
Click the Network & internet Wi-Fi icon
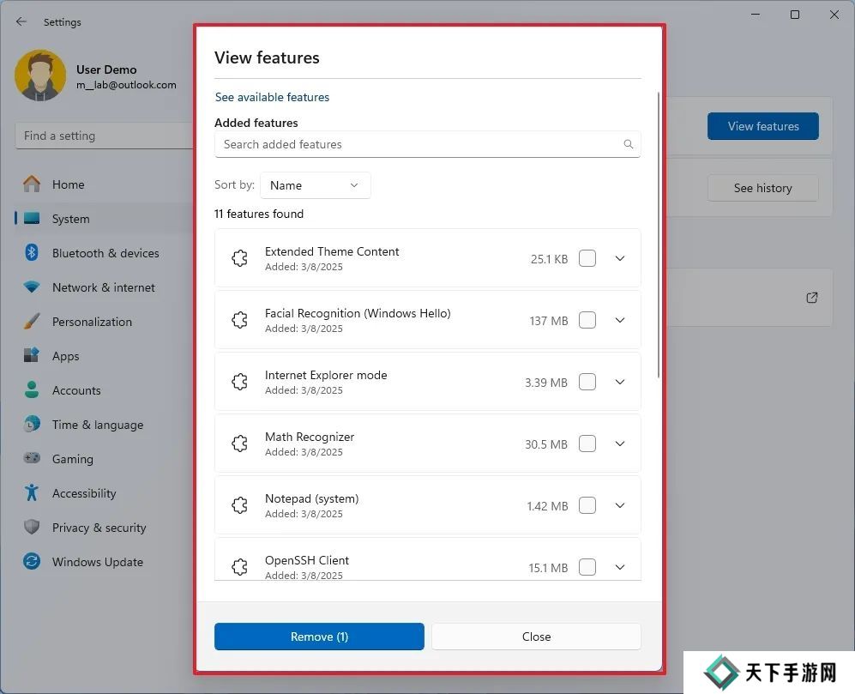(32, 287)
